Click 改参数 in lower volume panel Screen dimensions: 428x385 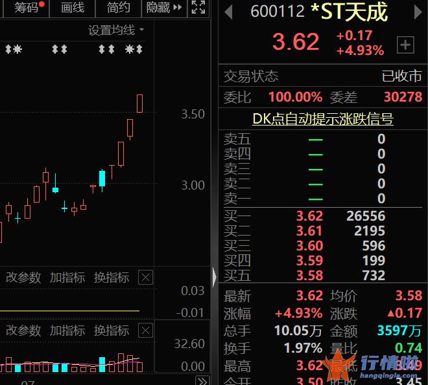coord(23,331)
